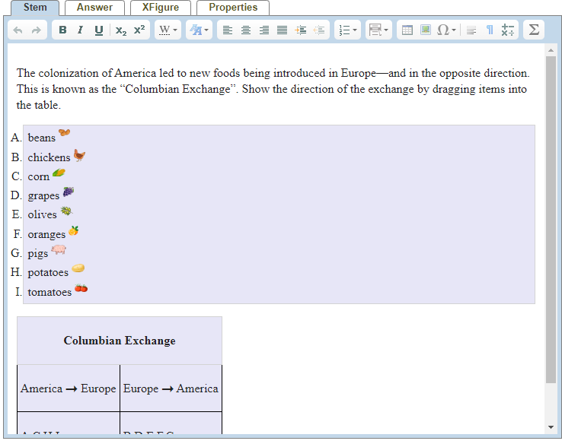Viewport: 562px width, 444px height.
Task: Align text left
Action: tap(228, 30)
